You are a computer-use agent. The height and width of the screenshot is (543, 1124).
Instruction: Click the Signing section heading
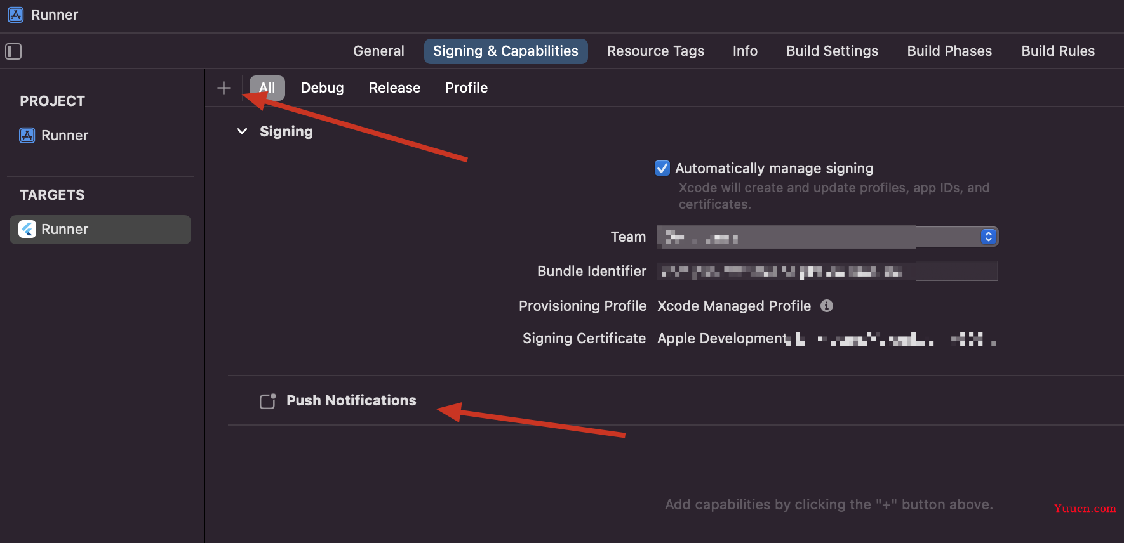(x=286, y=131)
